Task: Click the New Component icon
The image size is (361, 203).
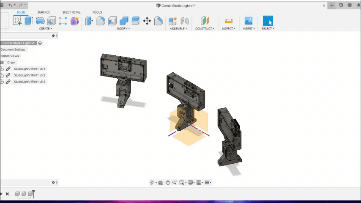Action: click(x=172, y=21)
